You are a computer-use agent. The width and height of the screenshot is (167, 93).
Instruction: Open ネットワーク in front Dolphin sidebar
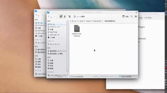(57, 44)
